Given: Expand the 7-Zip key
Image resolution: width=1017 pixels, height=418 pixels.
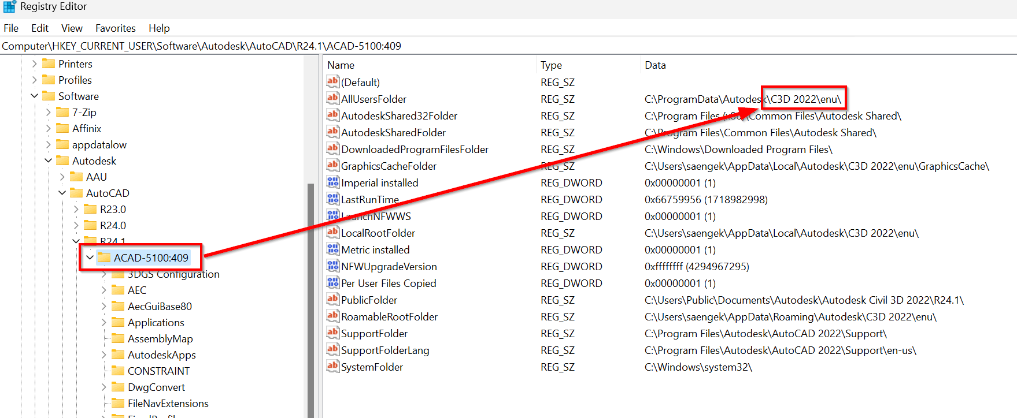Looking at the screenshot, I should [49, 112].
